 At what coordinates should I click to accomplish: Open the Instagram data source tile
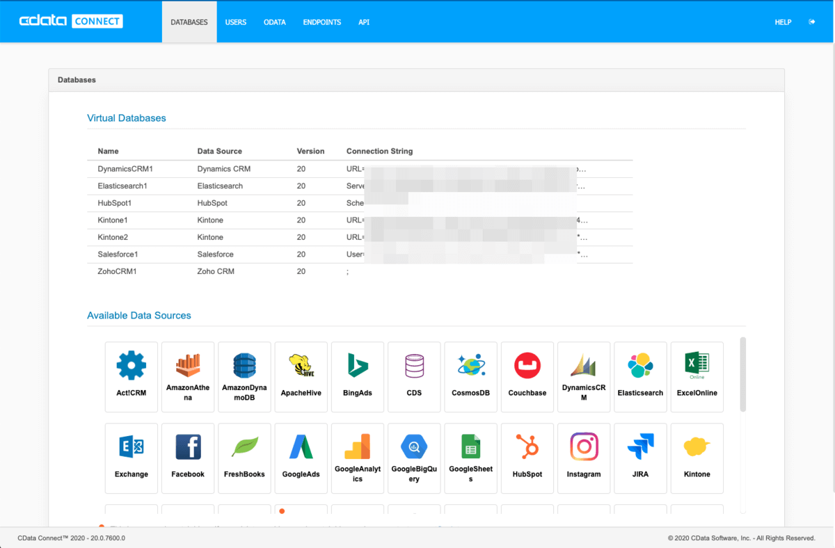pyautogui.click(x=584, y=458)
